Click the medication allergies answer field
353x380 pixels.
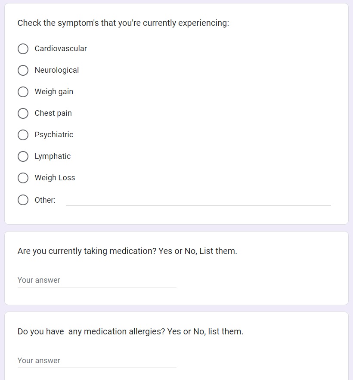pyautogui.click(x=97, y=361)
